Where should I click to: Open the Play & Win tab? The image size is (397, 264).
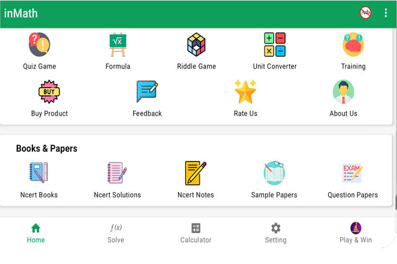(x=356, y=233)
